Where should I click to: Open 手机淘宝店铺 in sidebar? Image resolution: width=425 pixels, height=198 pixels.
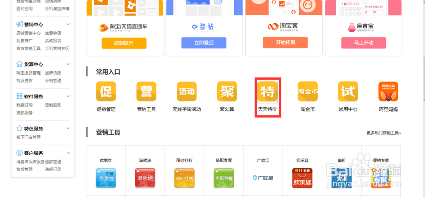pyautogui.click(x=57, y=8)
